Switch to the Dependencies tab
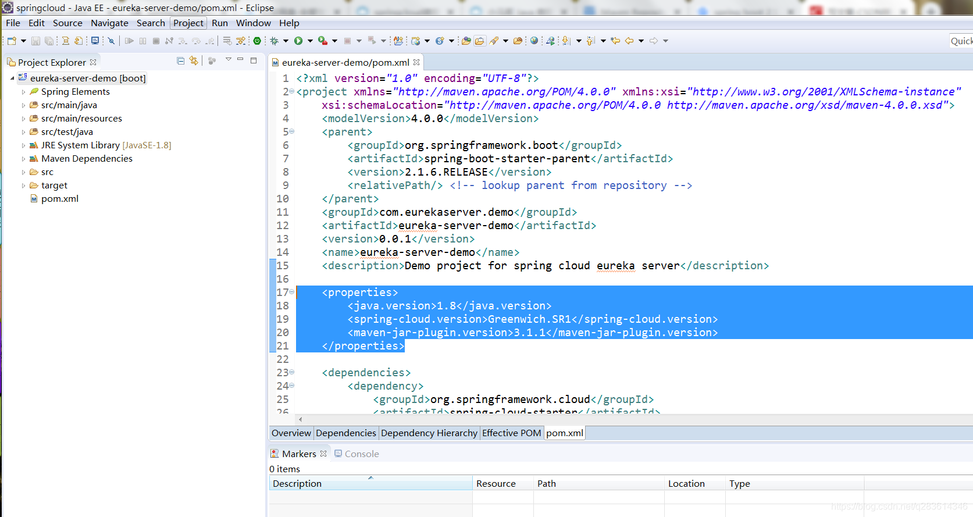 tap(346, 433)
